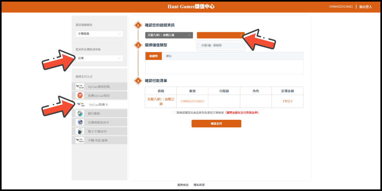382x191 pixels.
Task: Click the step 1 diamond marker
Action: (138, 25)
